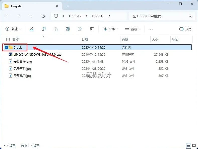Uncheck the Crack folder checkbox

(x=6, y=47)
